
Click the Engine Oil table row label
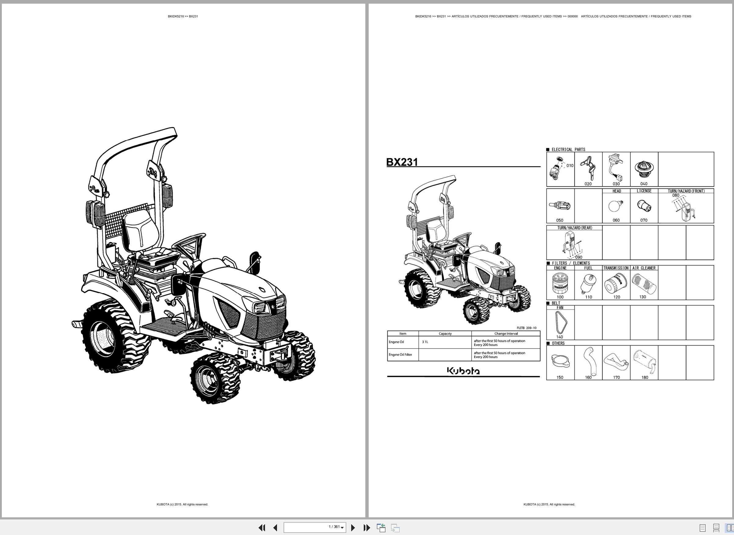(x=396, y=342)
